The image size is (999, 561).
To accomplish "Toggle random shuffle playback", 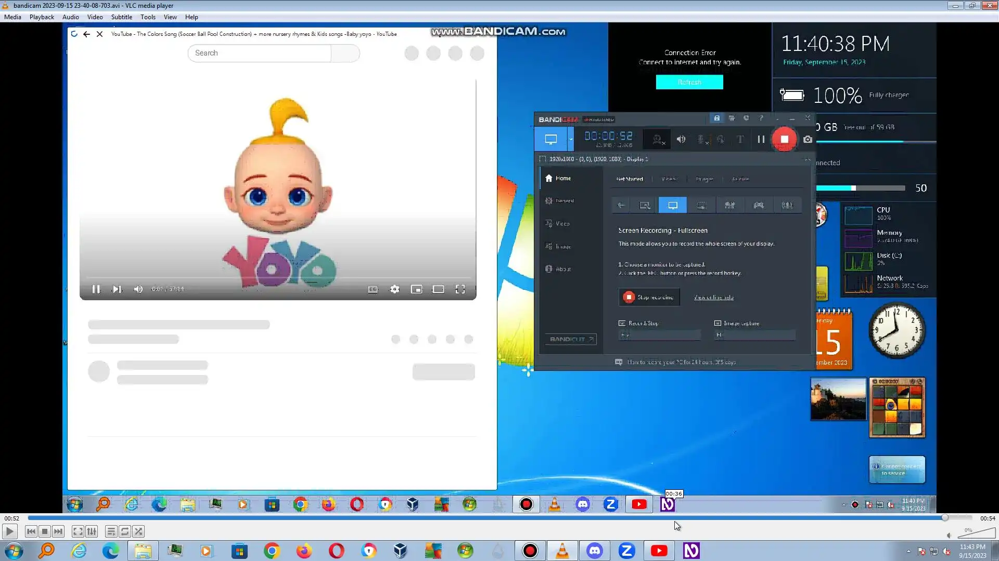I will [138, 531].
